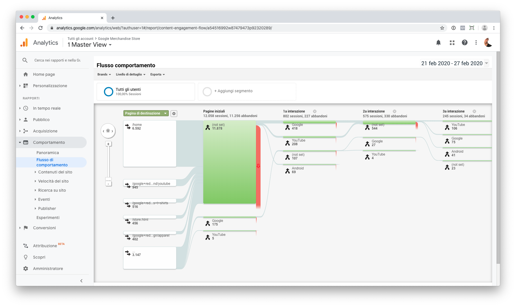Add a segment via Aggiungi segmento

point(247,92)
